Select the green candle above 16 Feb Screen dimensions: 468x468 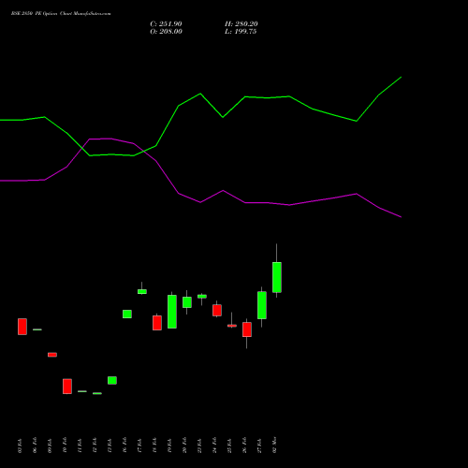pyautogui.click(x=127, y=314)
